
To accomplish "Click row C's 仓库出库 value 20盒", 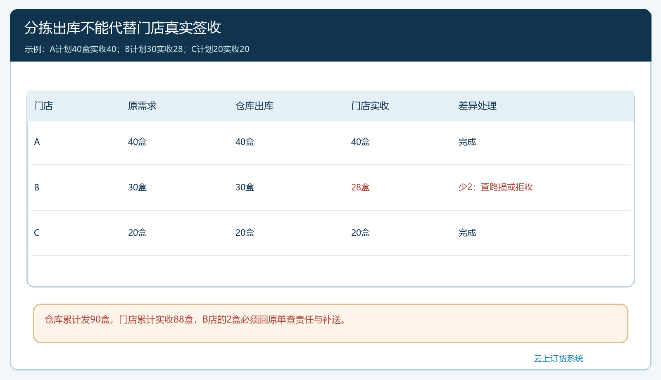I will click(x=245, y=233).
